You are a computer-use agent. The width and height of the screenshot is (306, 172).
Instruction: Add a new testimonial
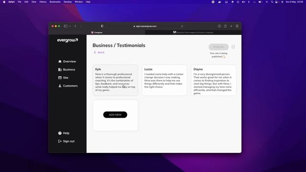click(x=115, y=115)
